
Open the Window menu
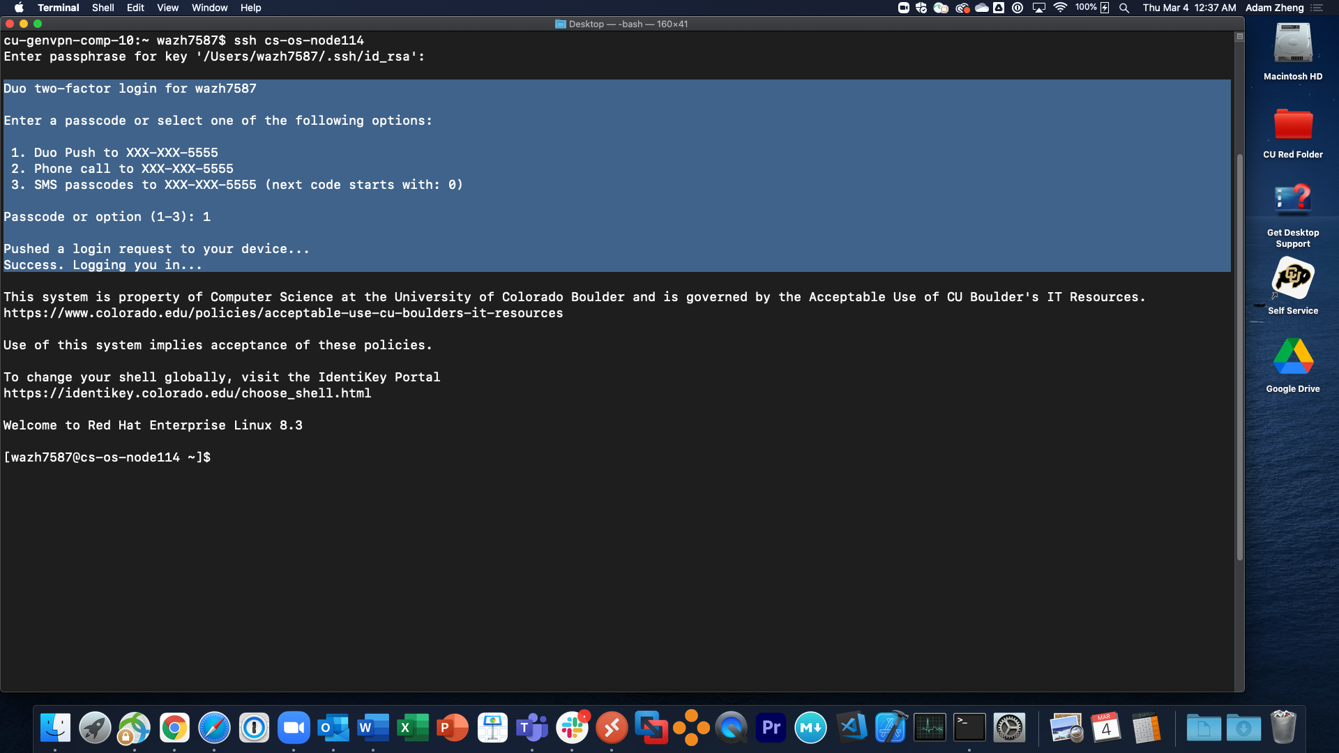[209, 8]
